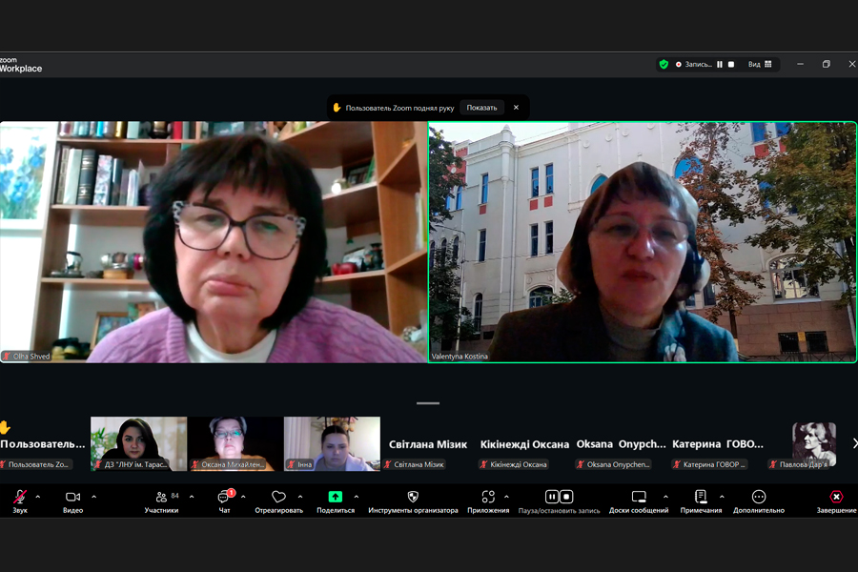
Task: Show next participants with the right arrow
Action: click(x=854, y=443)
